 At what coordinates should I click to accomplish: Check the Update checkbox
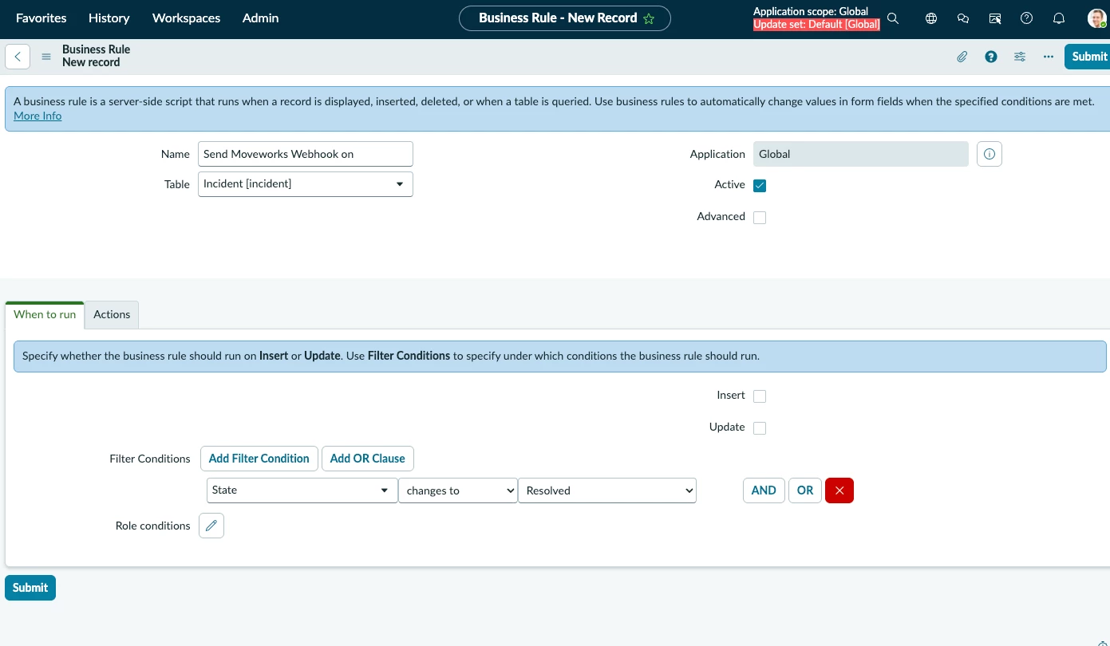tap(760, 428)
